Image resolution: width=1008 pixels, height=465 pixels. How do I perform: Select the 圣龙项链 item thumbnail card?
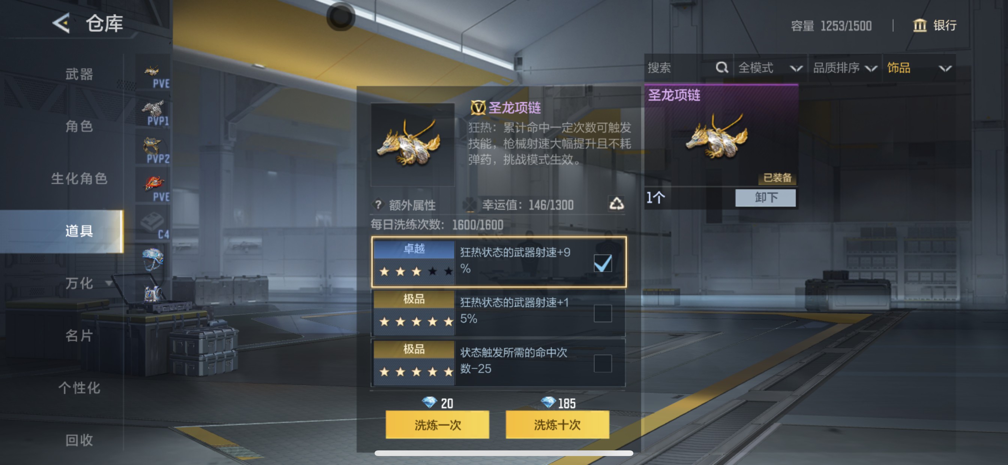pyautogui.click(x=721, y=135)
